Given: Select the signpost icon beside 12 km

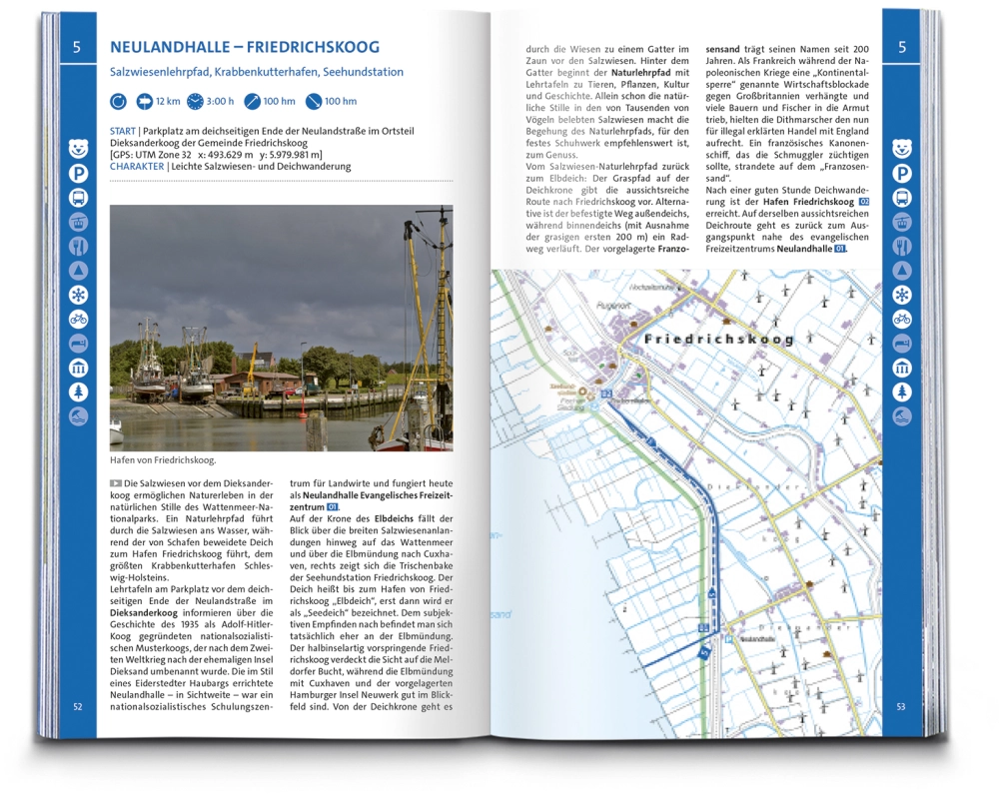Looking at the screenshot, I should (144, 101).
